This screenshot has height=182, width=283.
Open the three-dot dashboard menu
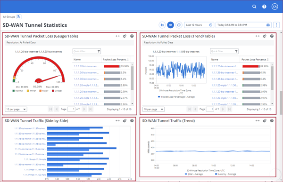(x=276, y=25)
